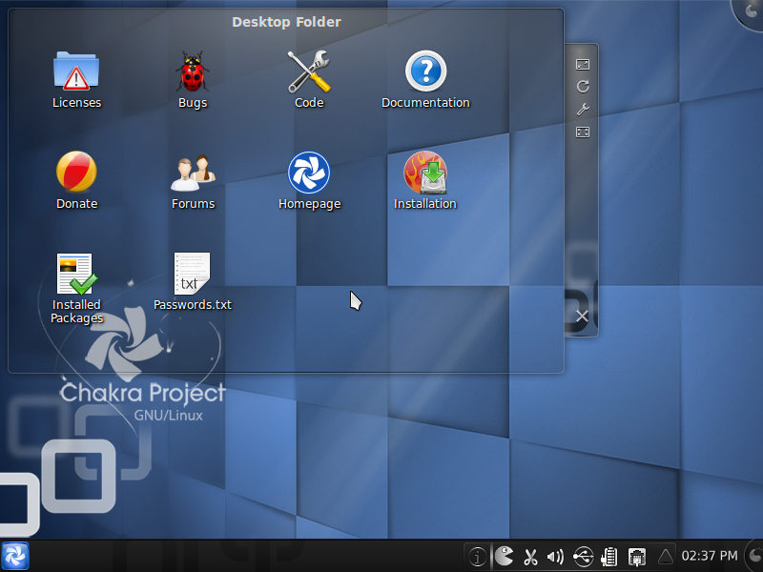This screenshot has height=572, width=763.
Task: Open the notifications info tray icon
Action: pyautogui.click(x=478, y=556)
